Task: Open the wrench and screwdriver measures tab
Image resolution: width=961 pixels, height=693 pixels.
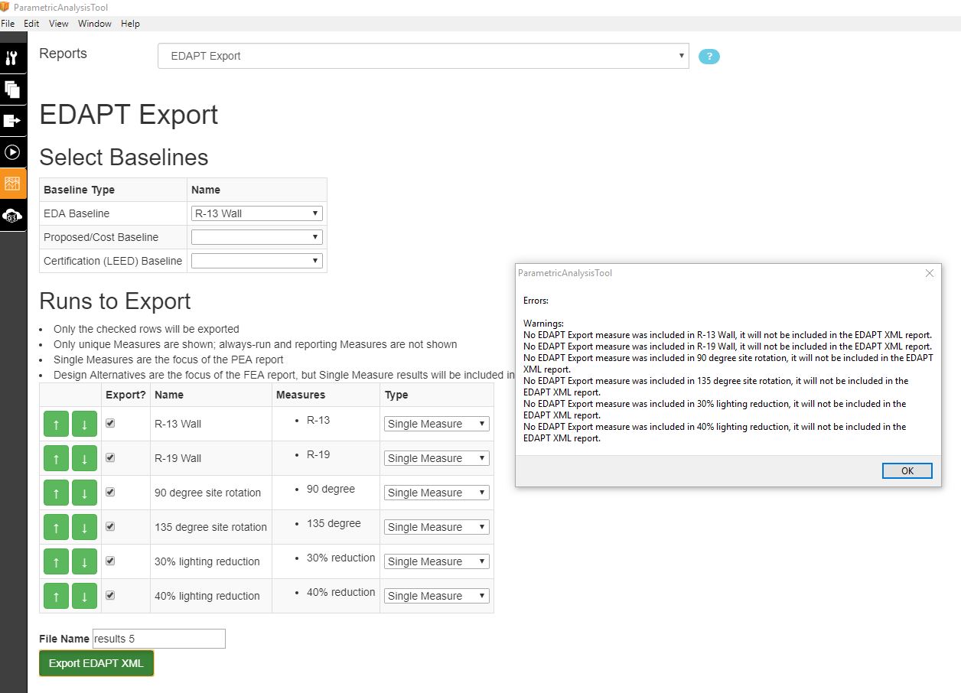Action: (12, 58)
